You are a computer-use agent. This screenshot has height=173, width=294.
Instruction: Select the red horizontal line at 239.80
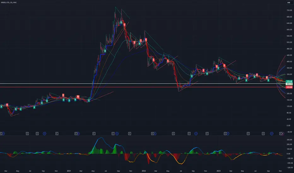[143, 87]
